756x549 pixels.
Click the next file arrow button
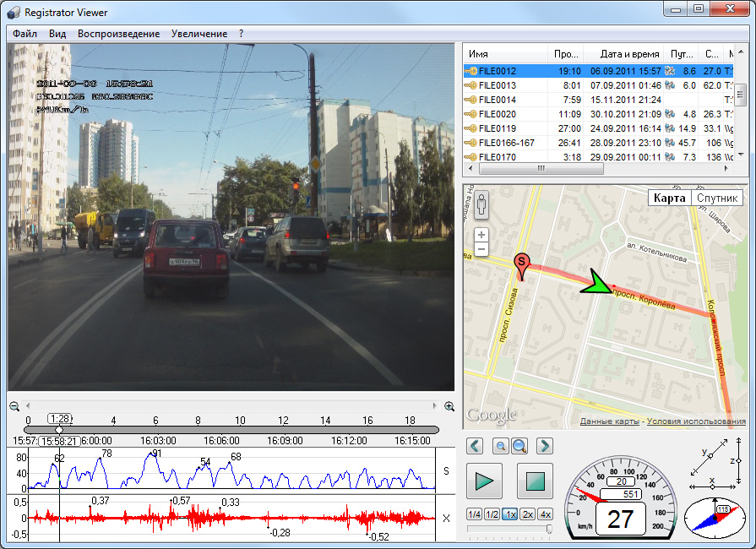coord(545,446)
